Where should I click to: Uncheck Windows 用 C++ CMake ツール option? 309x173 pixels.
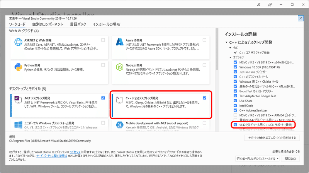coord(235,82)
